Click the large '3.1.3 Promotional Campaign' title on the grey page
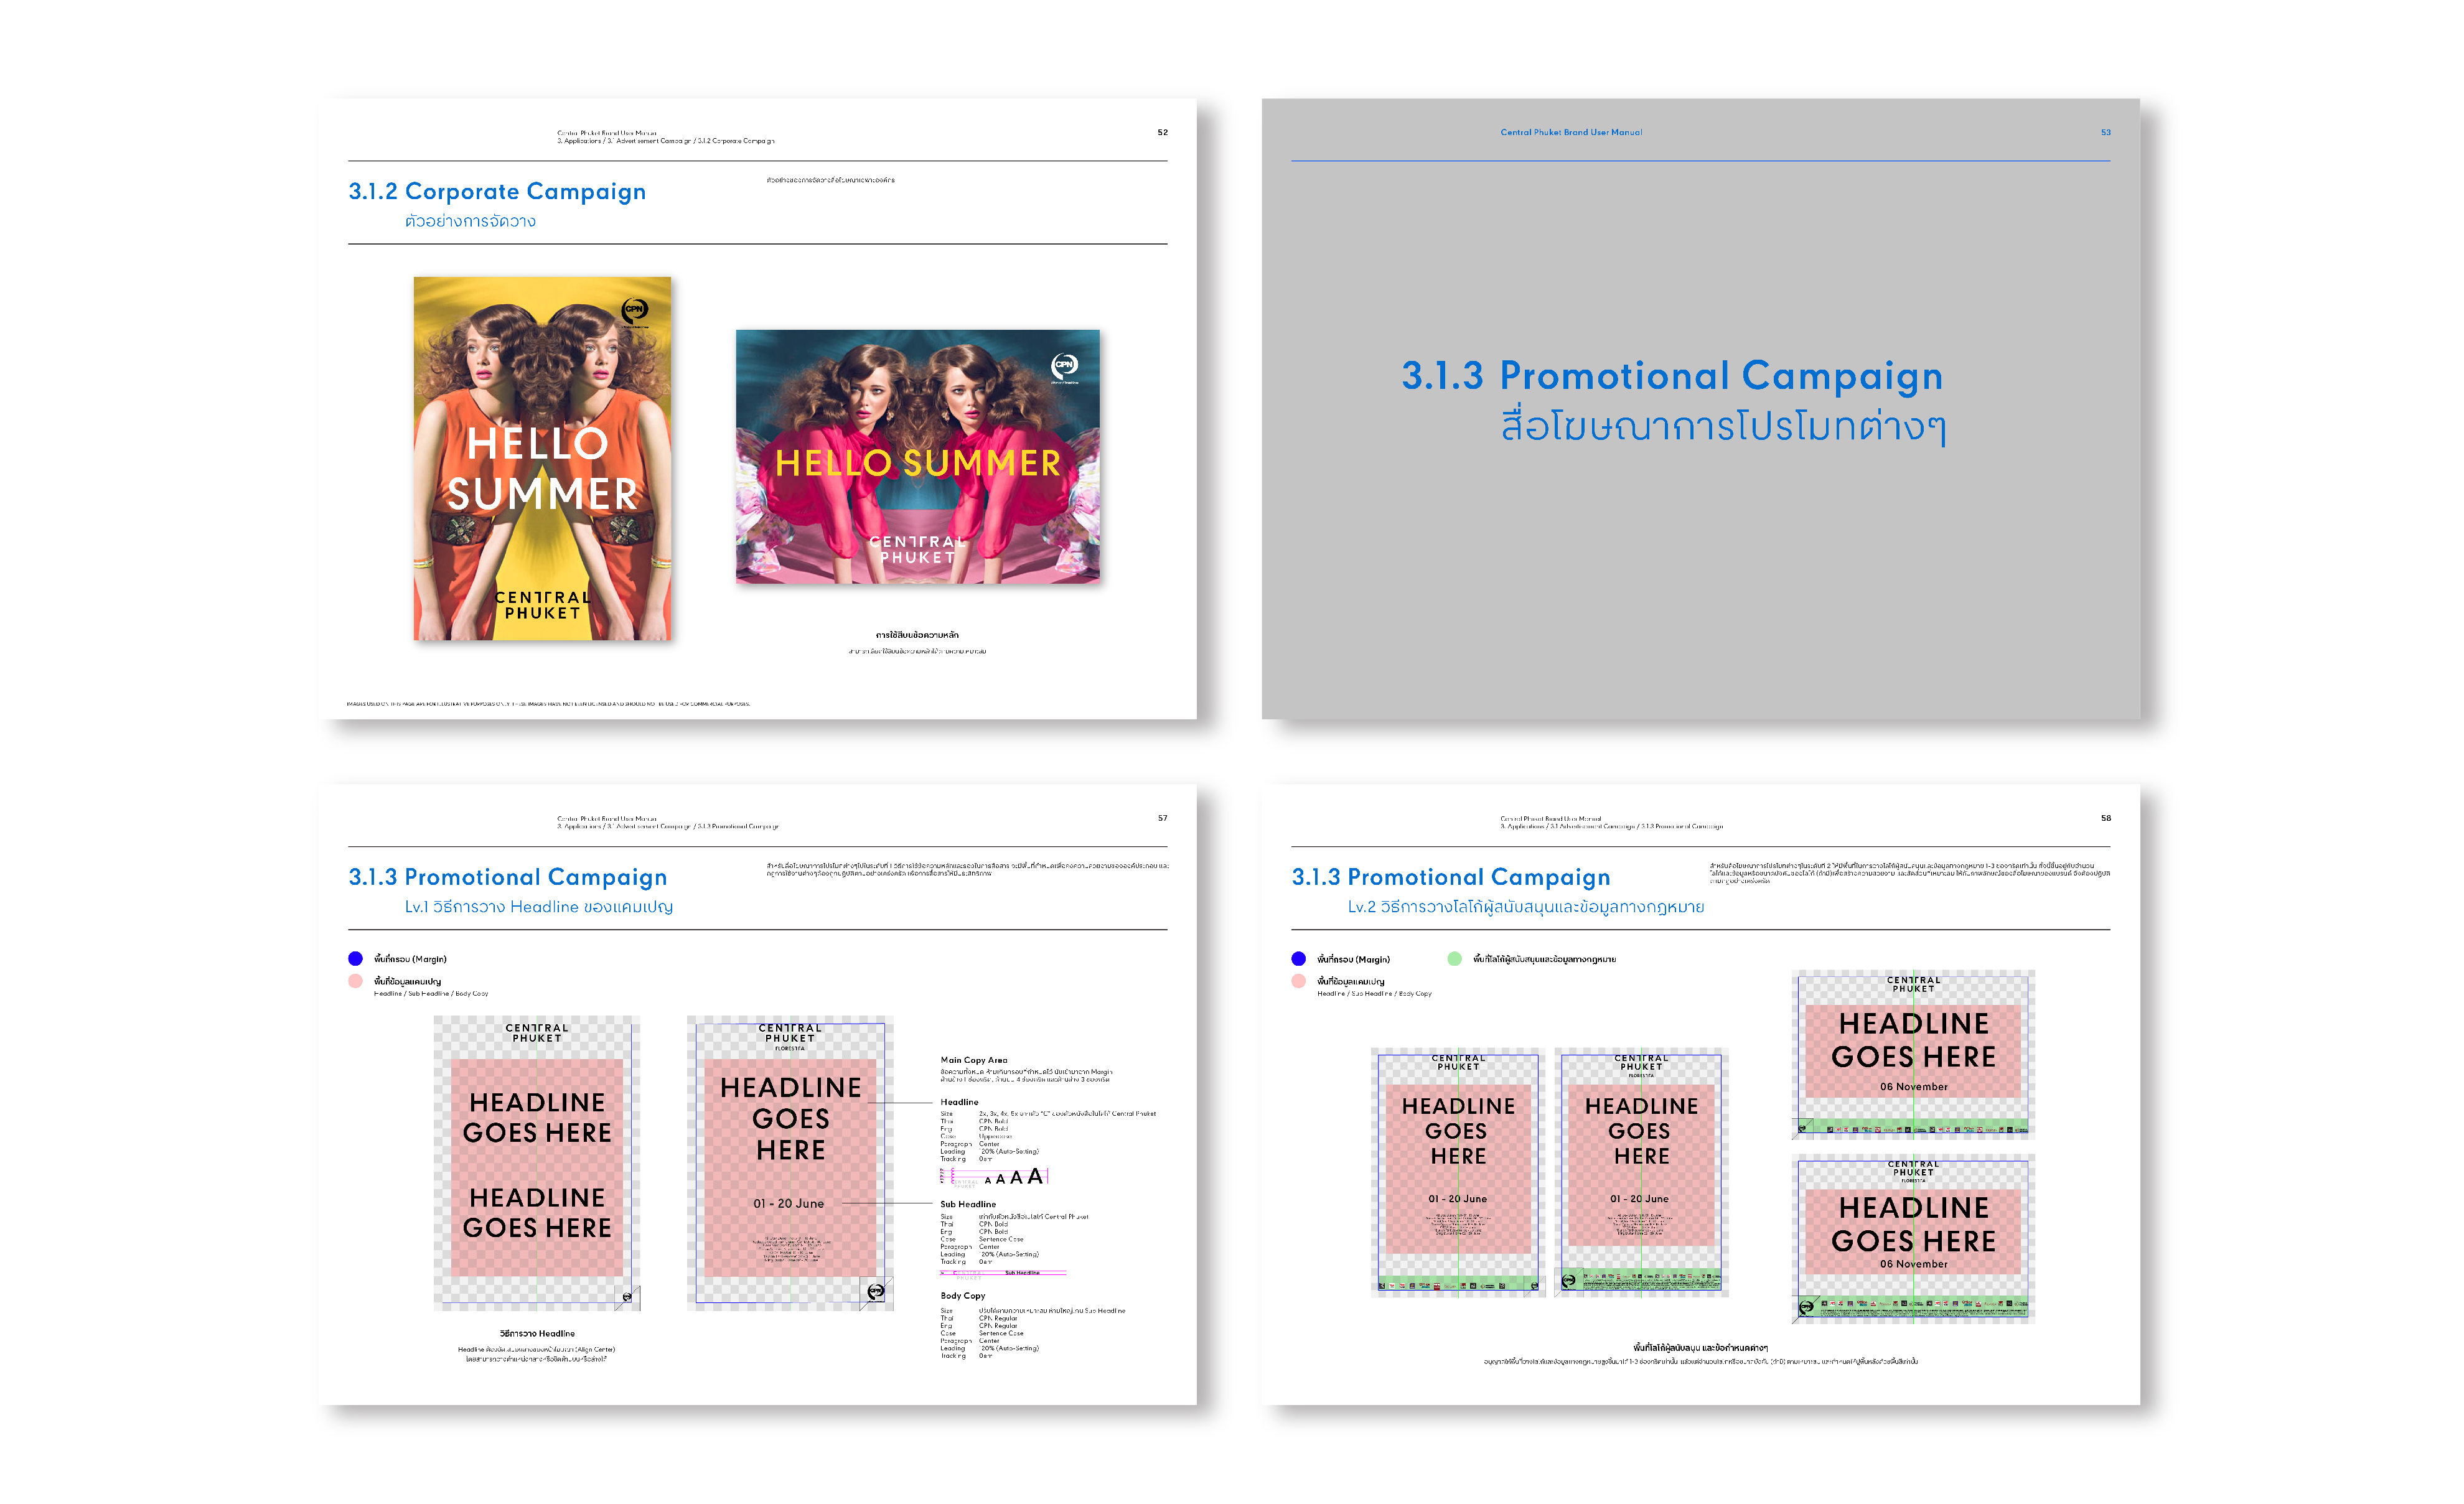The image size is (2464, 1504). tap(1672, 376)
